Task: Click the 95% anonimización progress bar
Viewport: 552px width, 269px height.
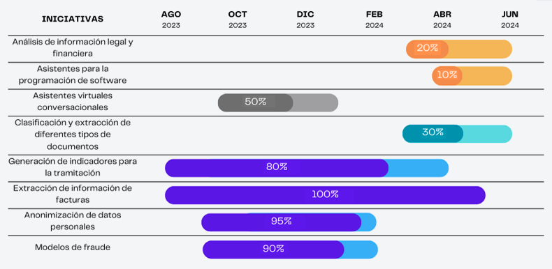Action: tap(289, 222)
